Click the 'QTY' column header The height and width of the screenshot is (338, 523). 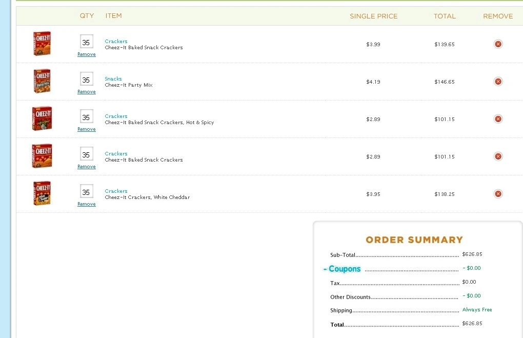(87, 16)
